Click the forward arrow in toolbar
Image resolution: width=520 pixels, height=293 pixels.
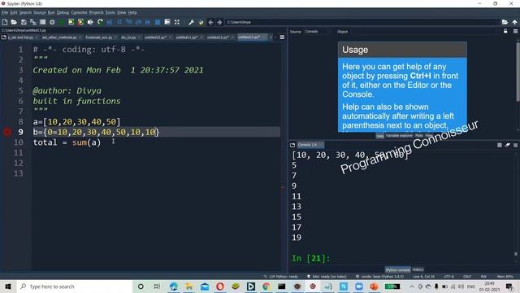coord(219,22)
